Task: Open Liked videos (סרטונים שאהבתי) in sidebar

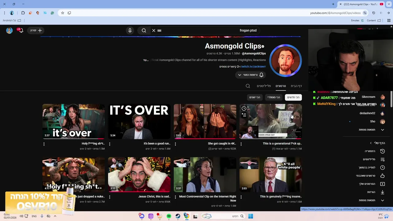Action: pos(370,176)
